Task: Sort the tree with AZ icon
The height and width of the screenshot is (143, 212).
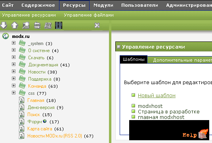Action: (48, 25)
